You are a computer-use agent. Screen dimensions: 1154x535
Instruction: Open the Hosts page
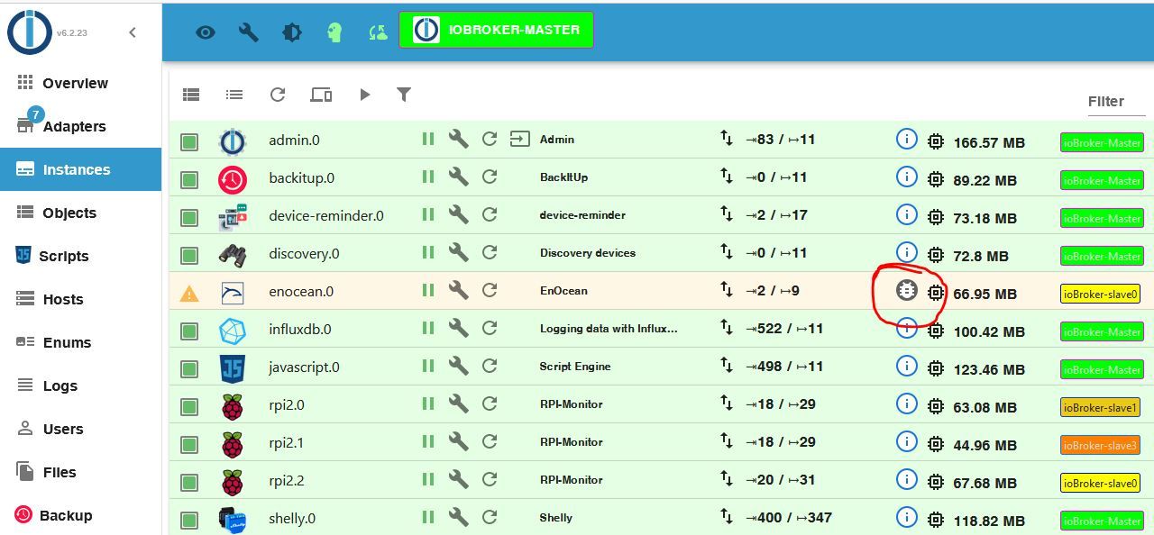pos(80,299)
